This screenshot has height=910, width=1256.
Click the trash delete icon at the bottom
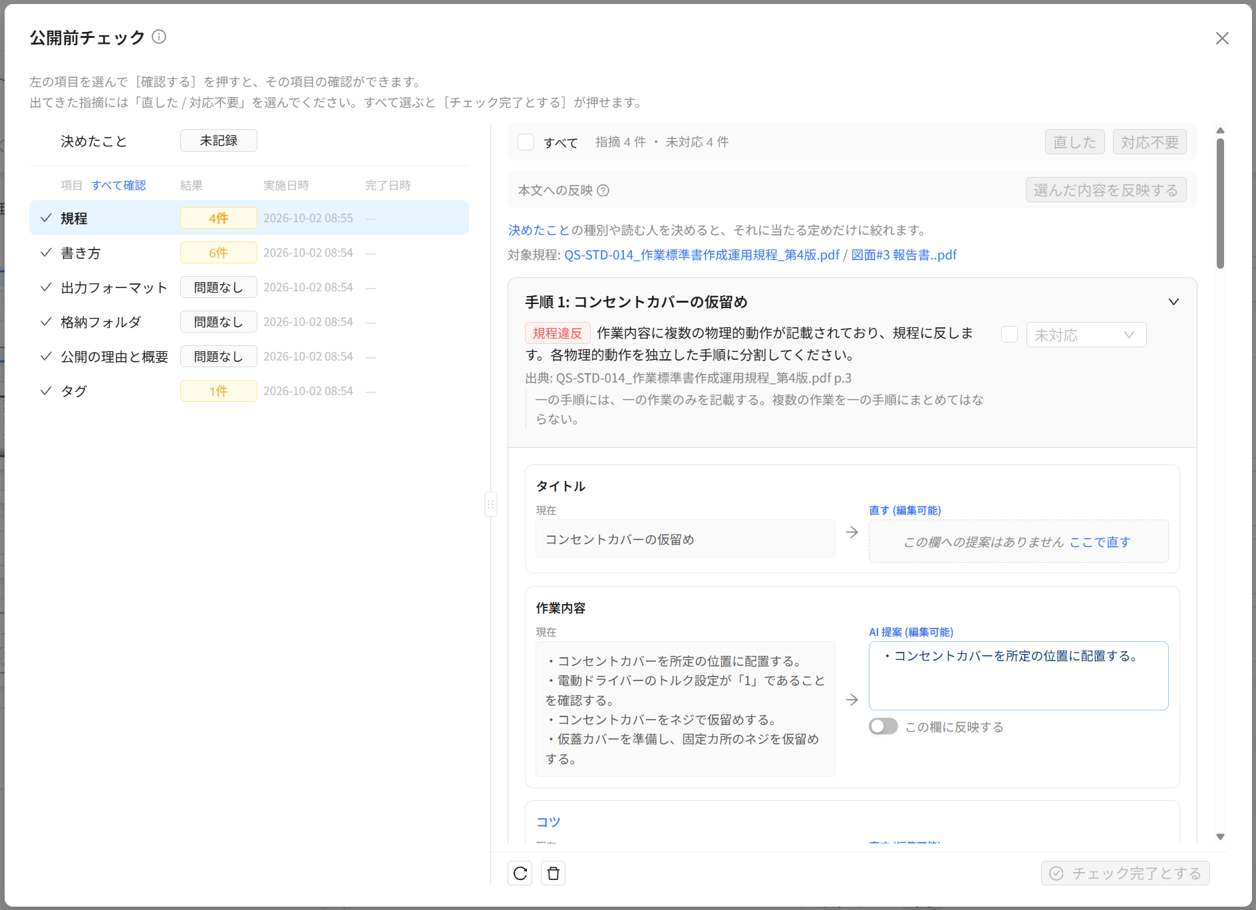(553, 873)
